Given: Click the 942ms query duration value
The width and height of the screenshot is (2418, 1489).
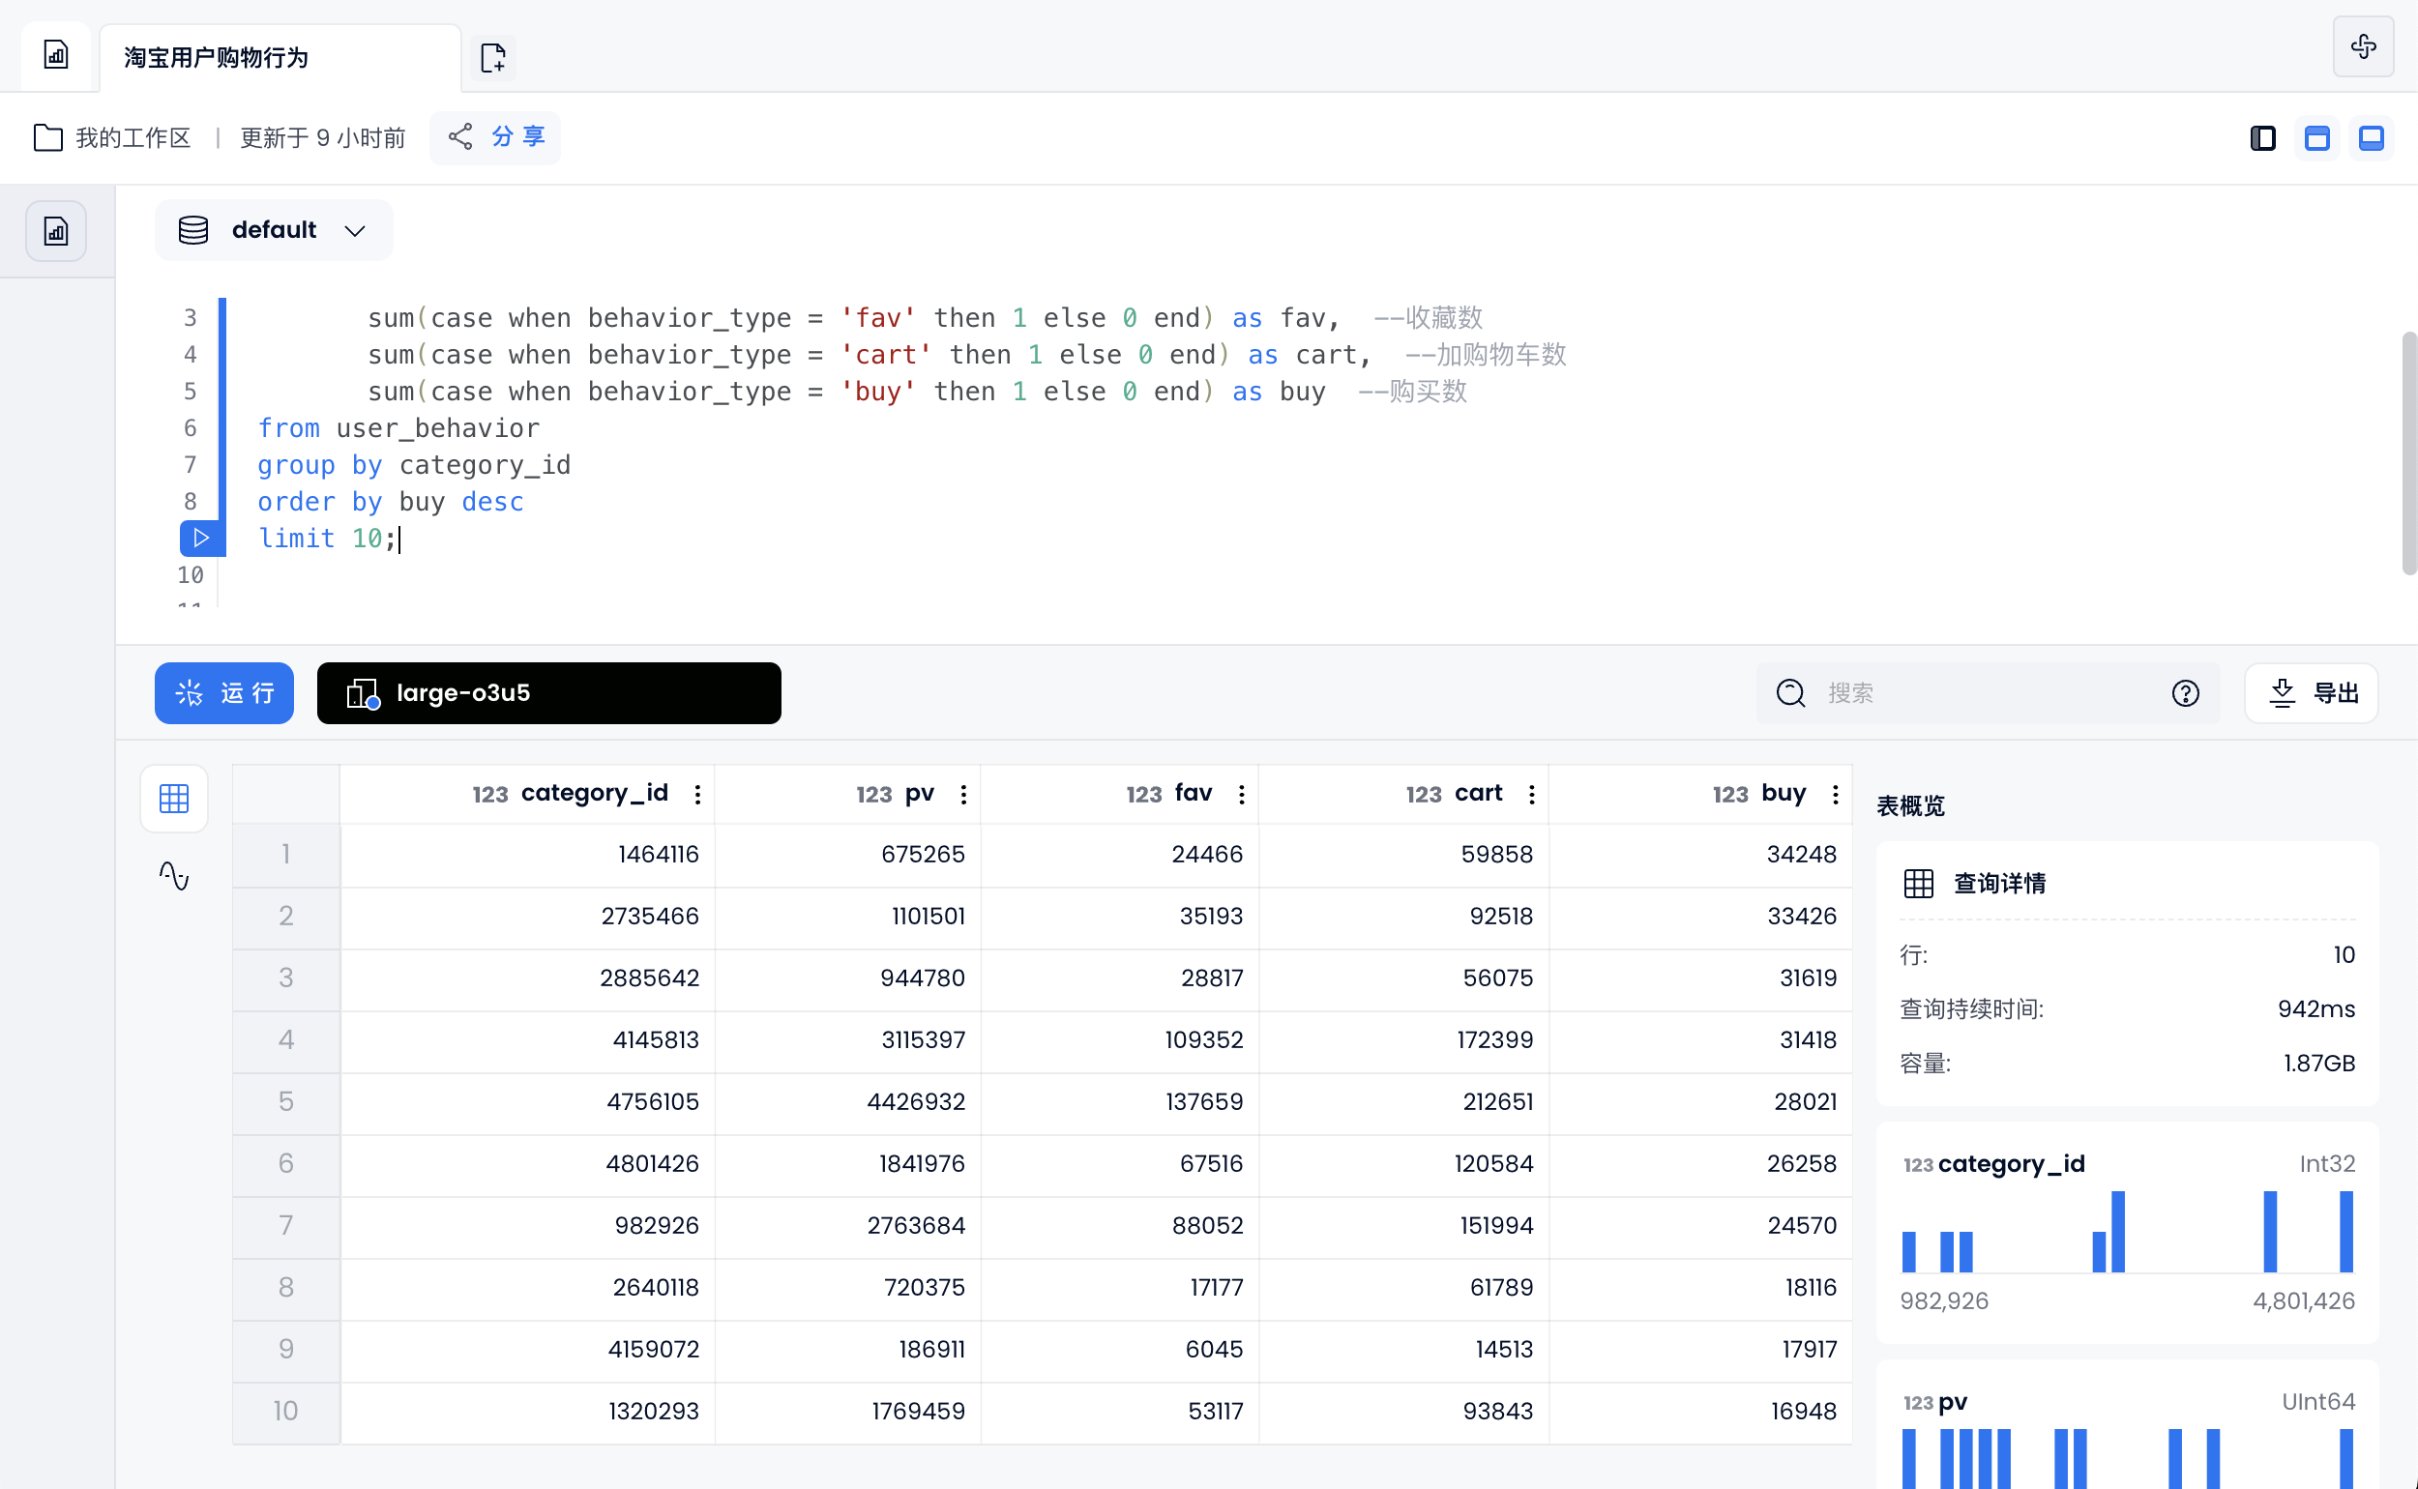Looking at the screenshot, I should pyautogui.click(x=2315, y=1009).
